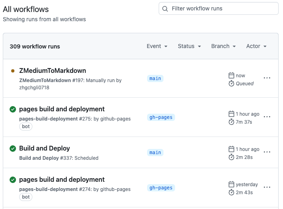Click the calendar icon beside 'yesterday'
Screen dimensions: 283x209
coord(231,185)
